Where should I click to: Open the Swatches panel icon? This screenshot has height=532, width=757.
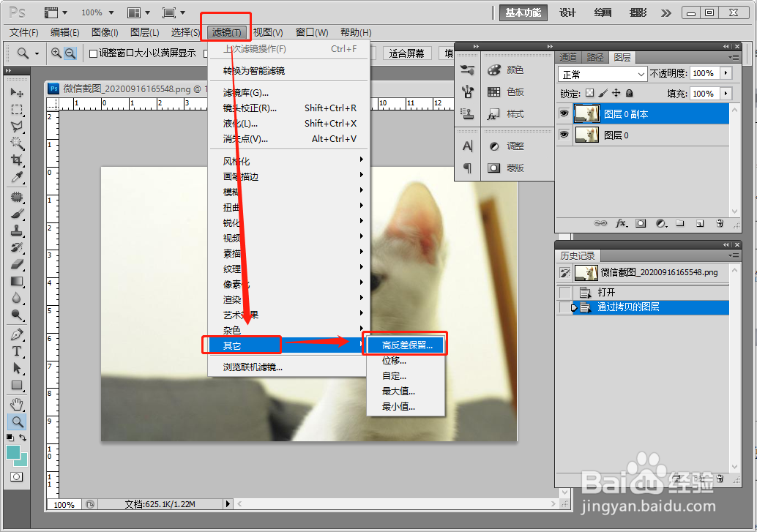coord(494,91)
